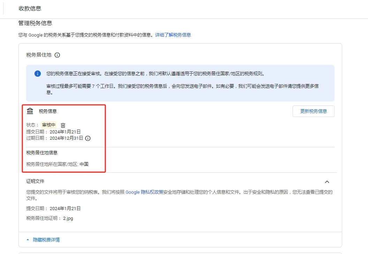The height and width of the screenshot is (254, 368).
Task: Click the 管理税务信息 heading
Action: 35,23
